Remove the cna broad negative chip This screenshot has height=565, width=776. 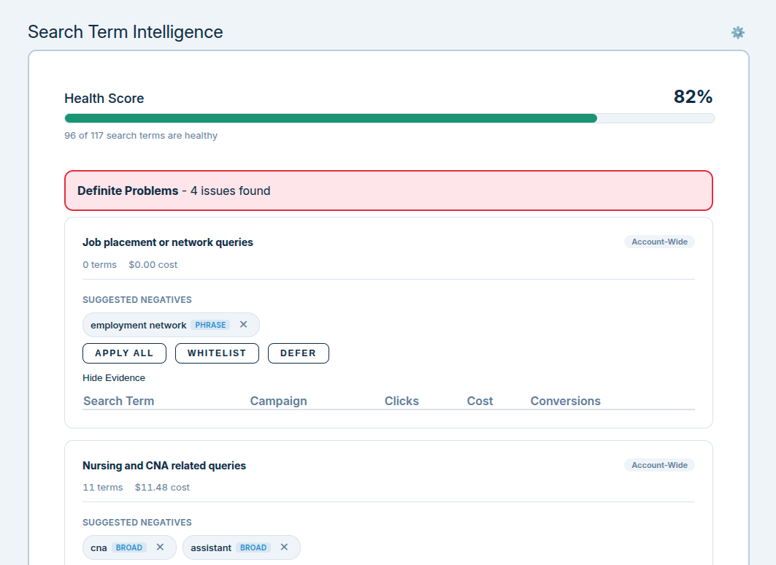(x=160, y=547)
